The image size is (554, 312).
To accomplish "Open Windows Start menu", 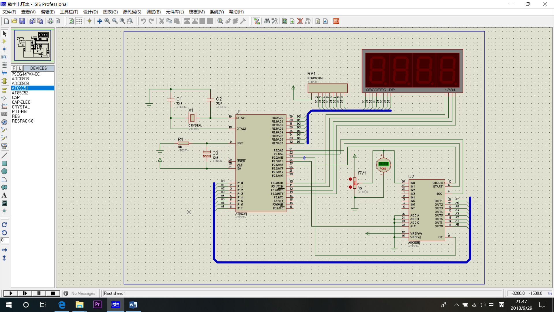I will [9, 305].
